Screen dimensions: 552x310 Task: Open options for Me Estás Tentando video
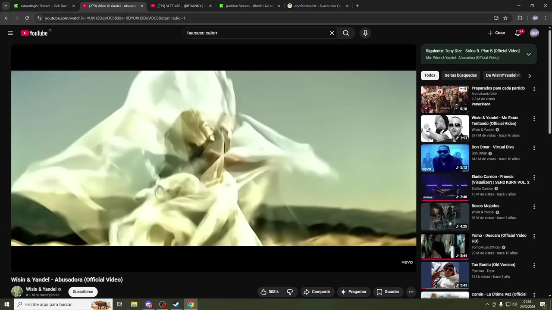(534, 118)
